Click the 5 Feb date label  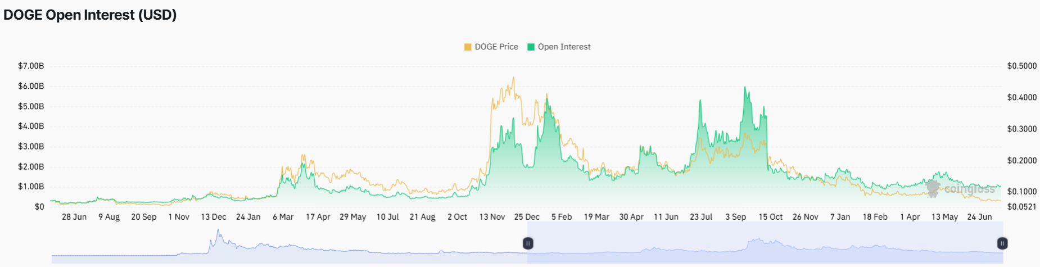[562, 216]
